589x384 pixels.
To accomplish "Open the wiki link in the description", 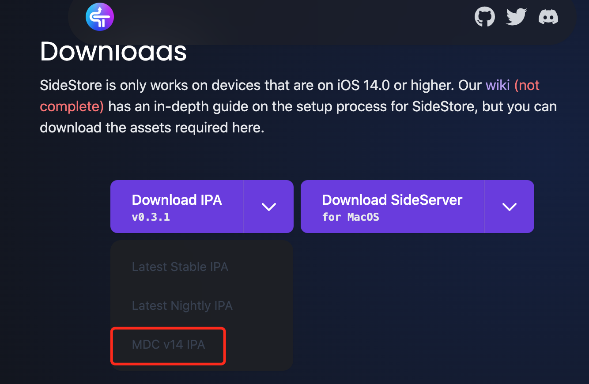I will 498,85.
